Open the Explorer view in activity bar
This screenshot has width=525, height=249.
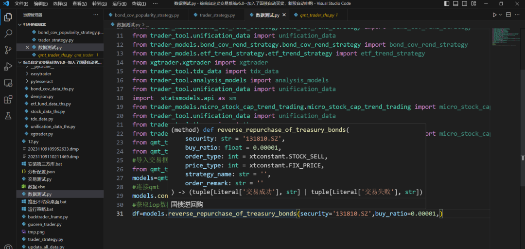point(8,18)
